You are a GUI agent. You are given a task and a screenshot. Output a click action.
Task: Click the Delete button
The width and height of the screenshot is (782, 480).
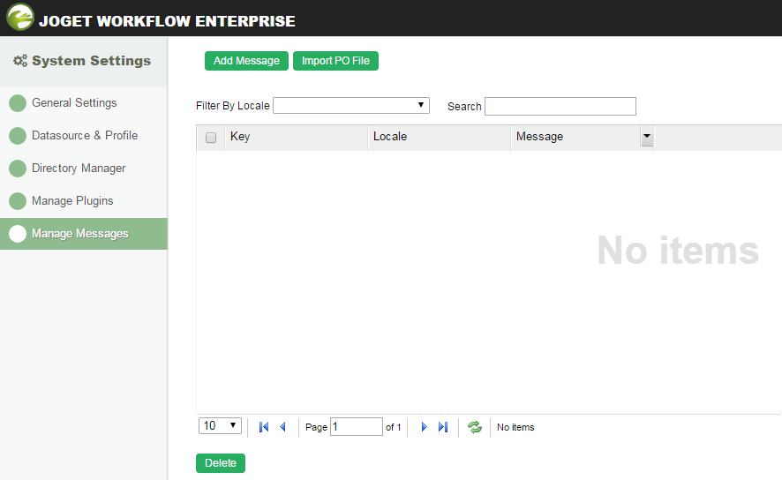pos(221,463)
